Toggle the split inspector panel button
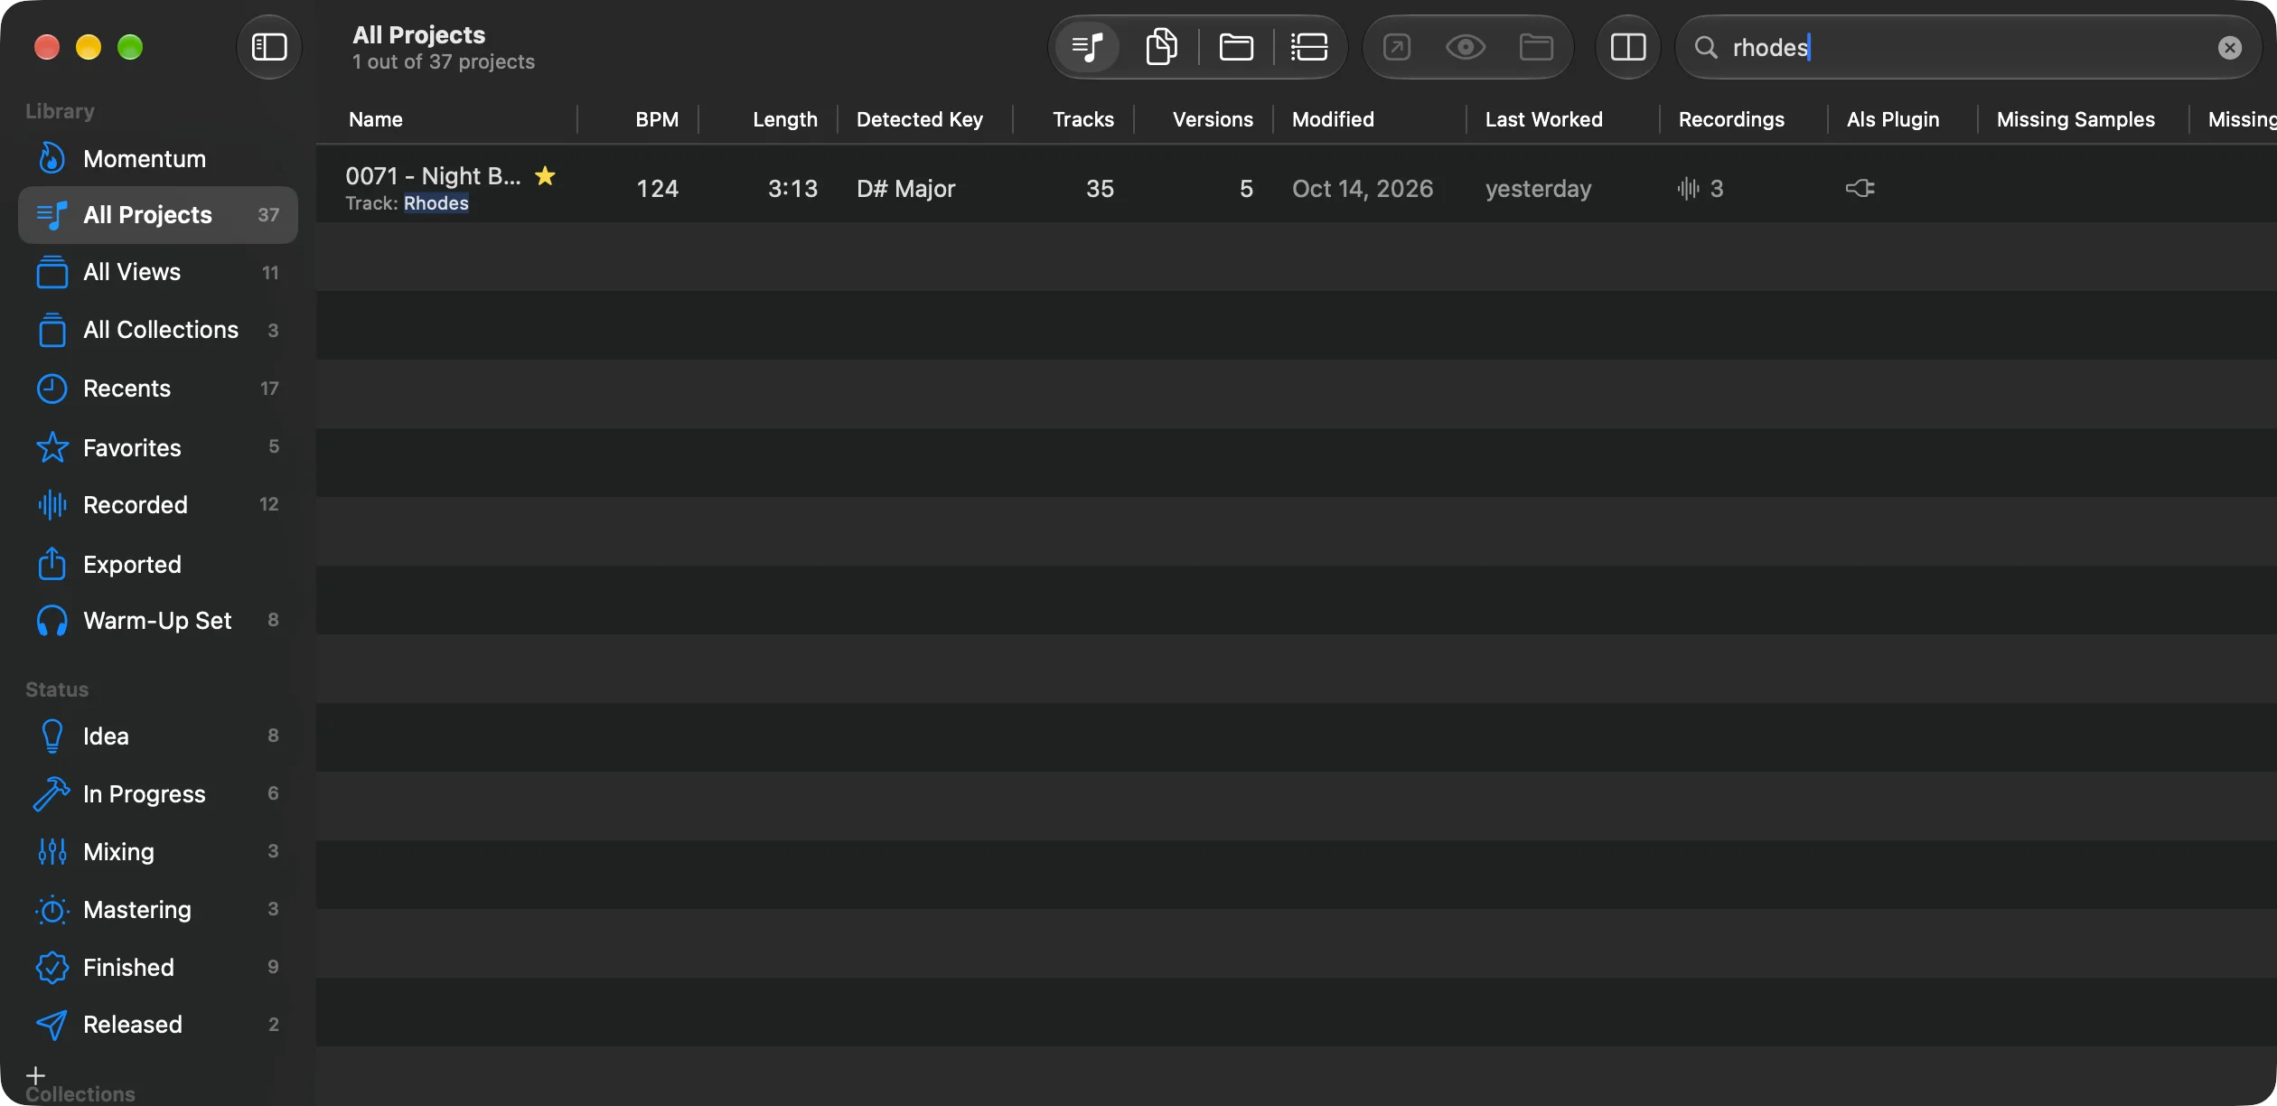Image resolution: width=2277 pixels, height=1106 pixels. (1628, 47)
